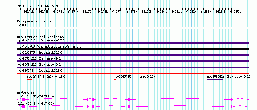Screen dimensions: 257x110
Task: Select the small red nsv5941938 bar
Action: 30,79
